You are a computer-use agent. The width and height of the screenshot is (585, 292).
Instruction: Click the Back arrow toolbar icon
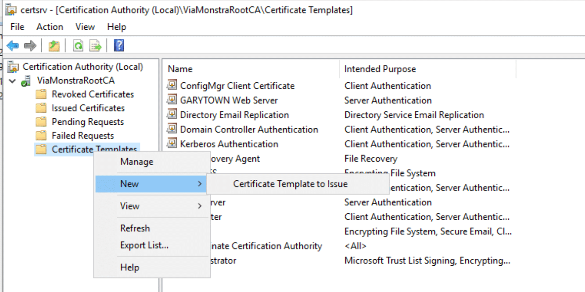pyautogui.click(x=12, y=46)
